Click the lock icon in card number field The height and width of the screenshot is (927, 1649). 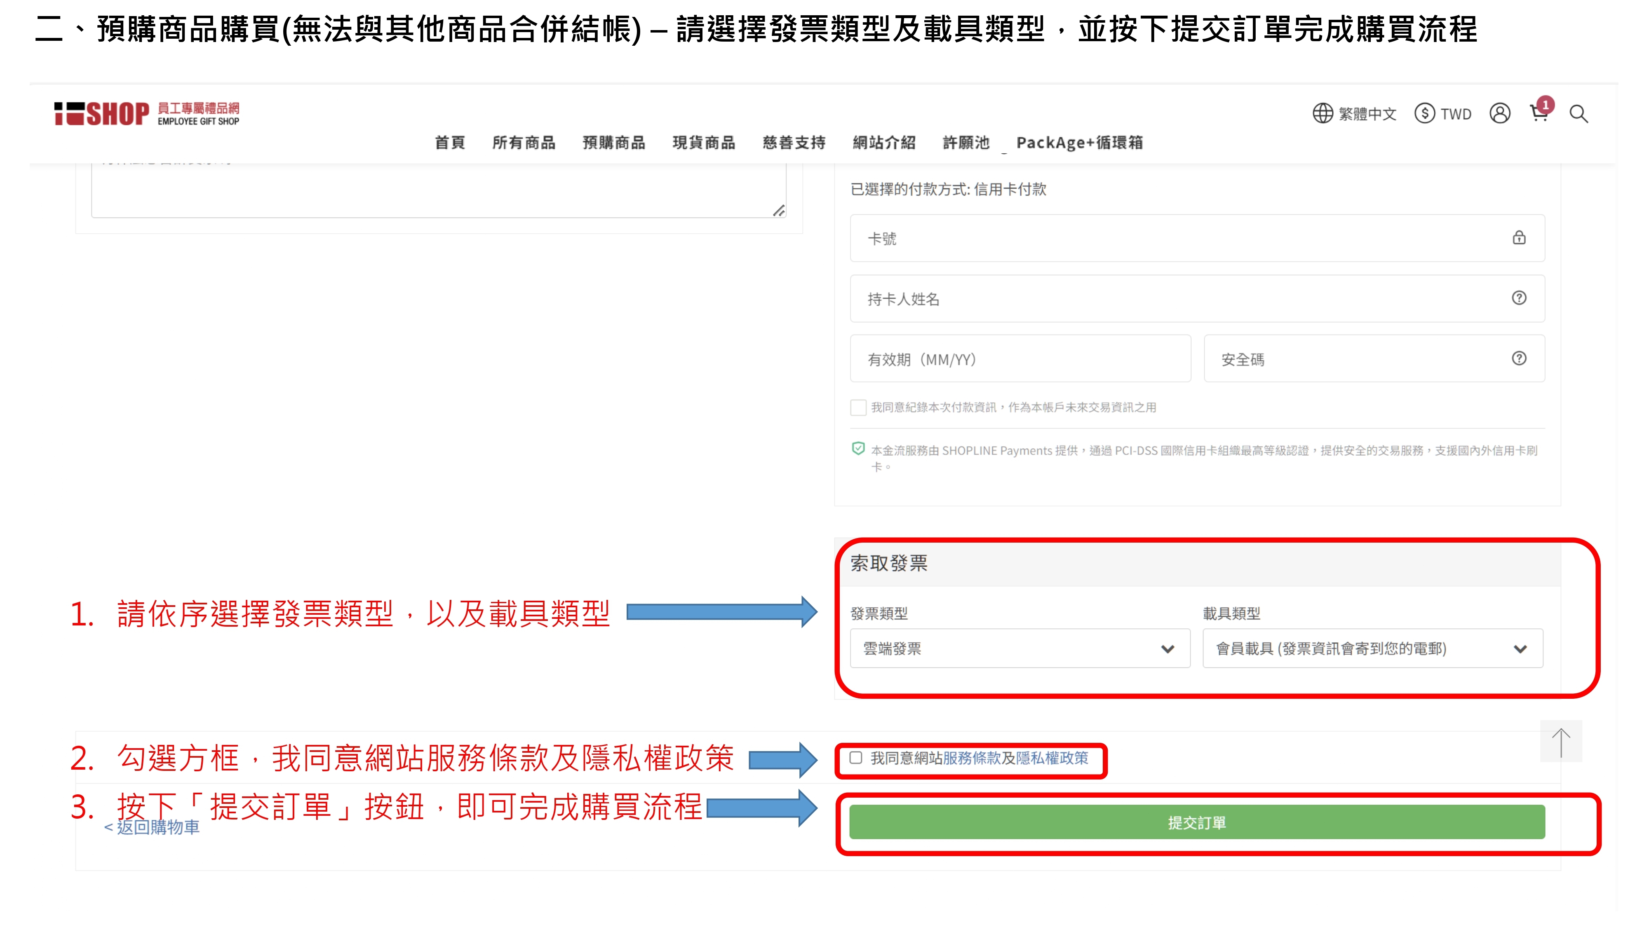[x=1519, y=238]
